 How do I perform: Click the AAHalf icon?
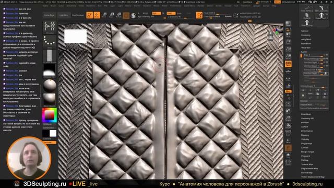point(288,56)
